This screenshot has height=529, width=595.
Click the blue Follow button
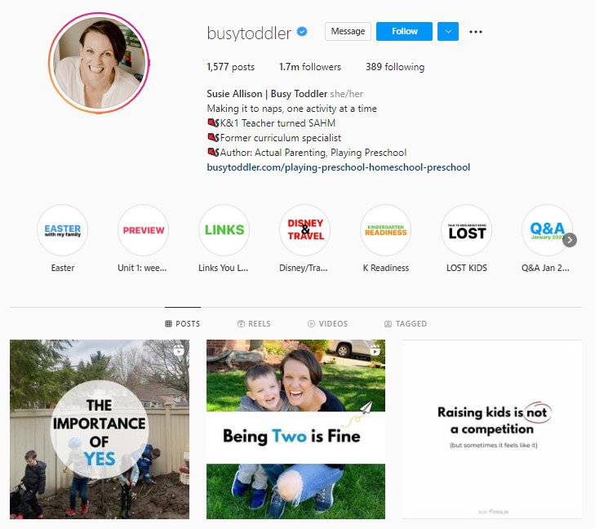coord(404,32)
